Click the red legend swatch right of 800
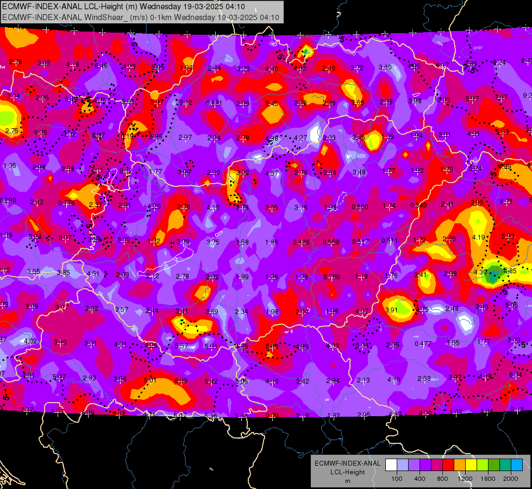 point(448,465)
